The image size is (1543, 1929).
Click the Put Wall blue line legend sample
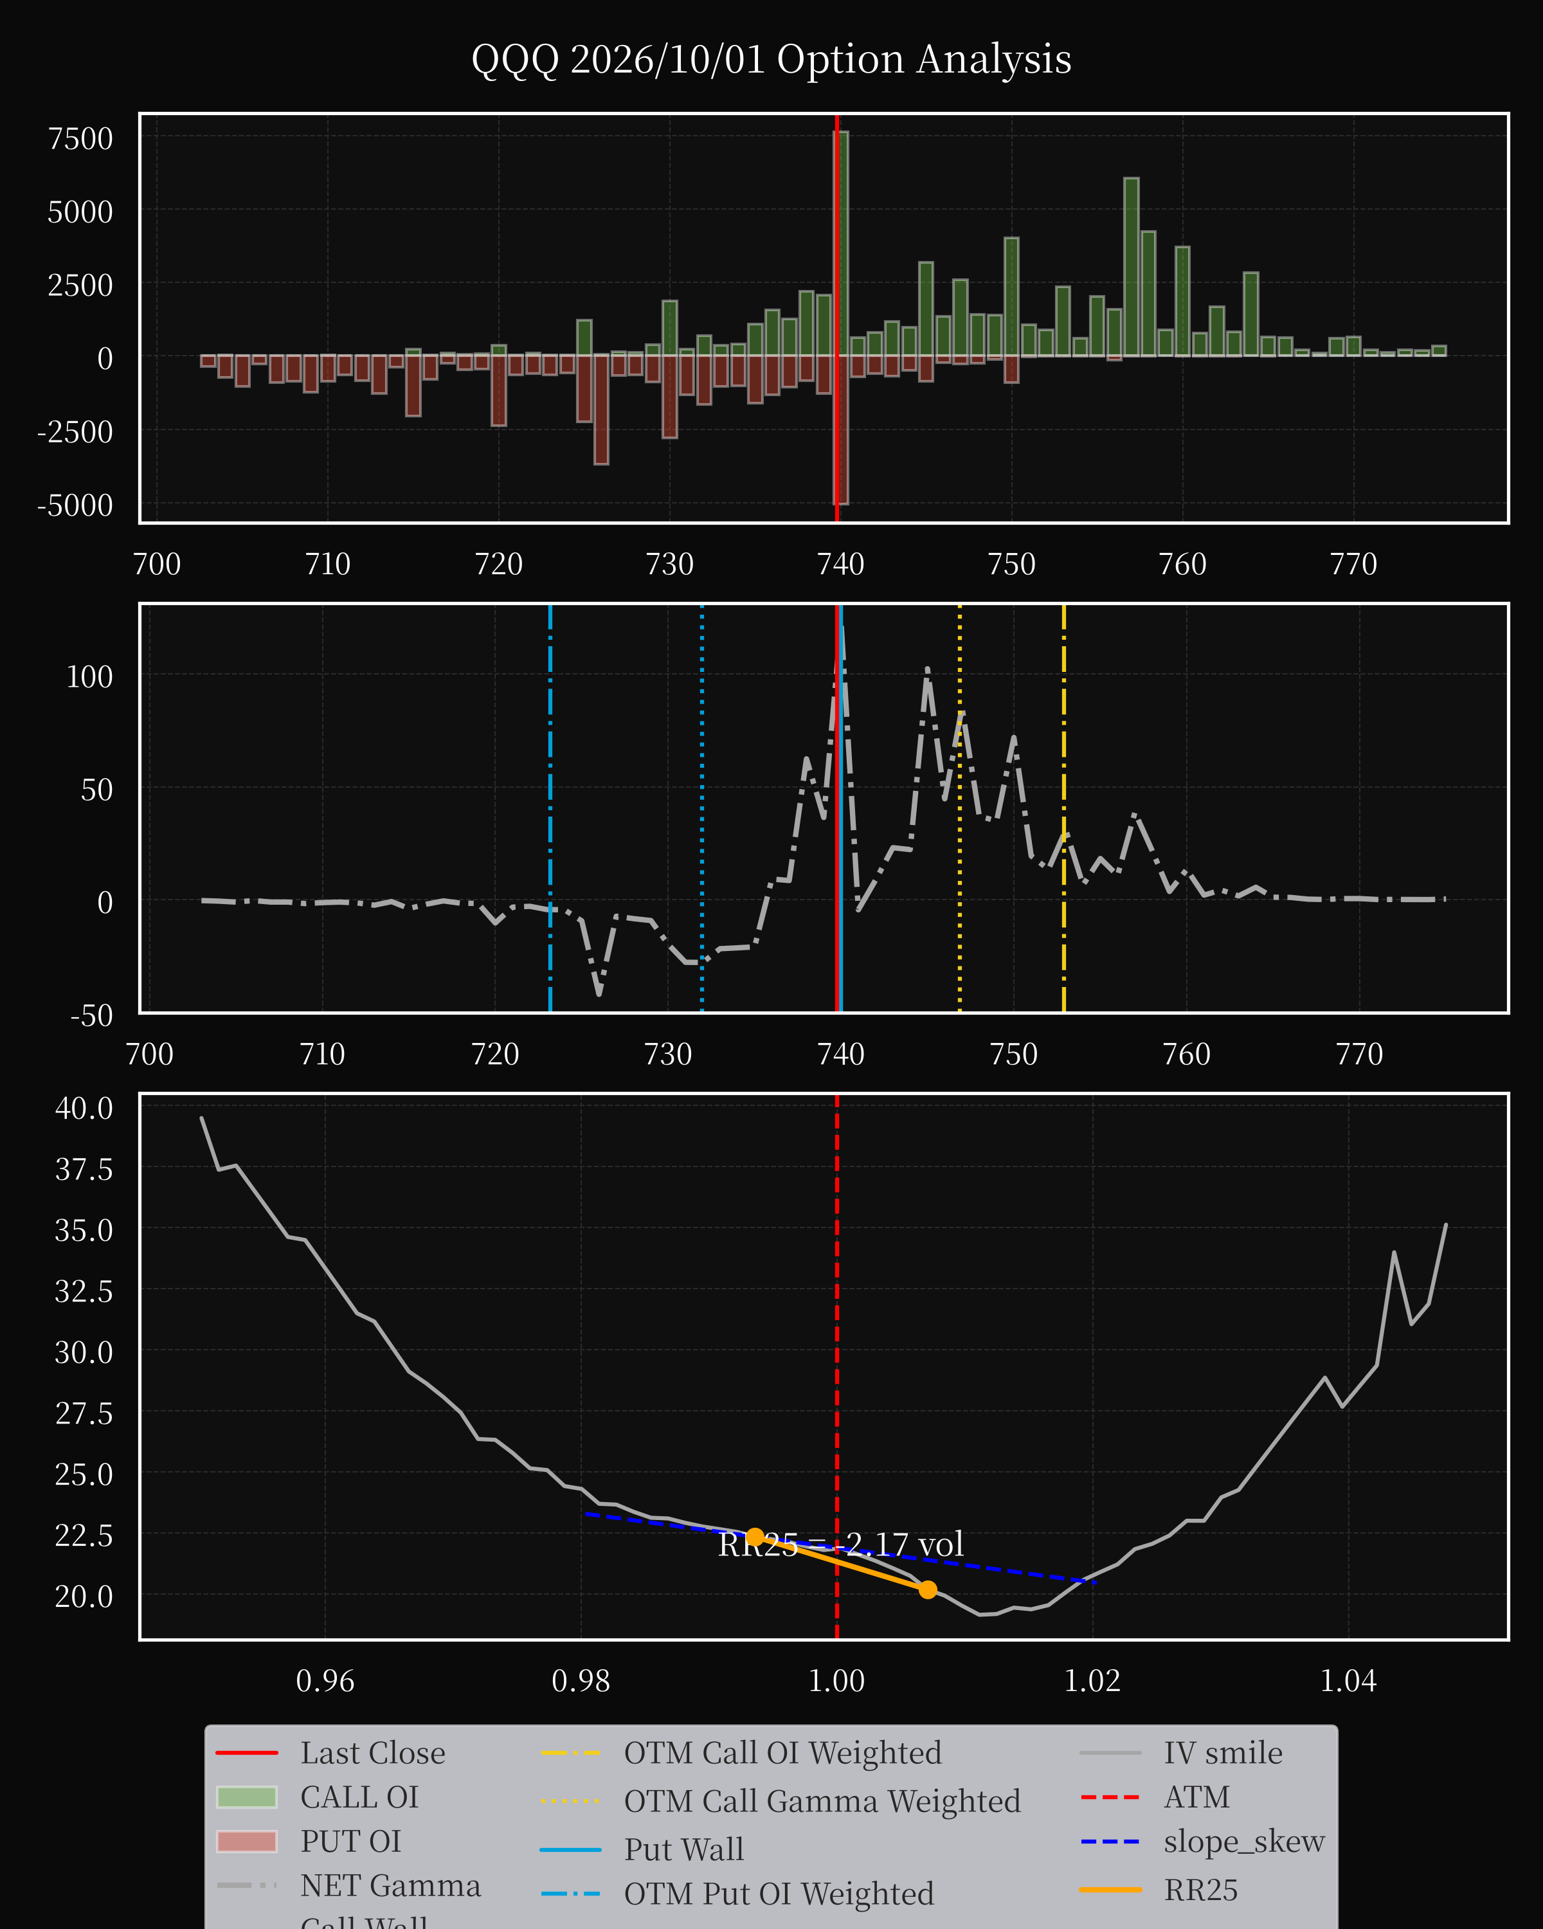(x=571, y=1849)
